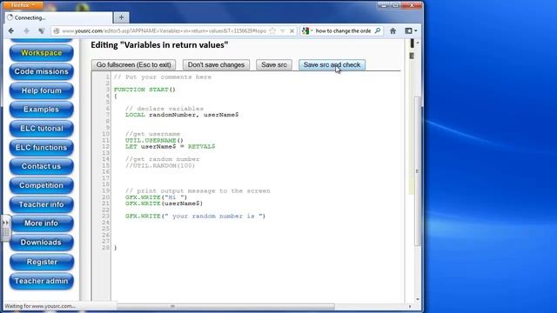
Task: Click Go fullscreen (Esc to exit)
Action: pos(133,65)
